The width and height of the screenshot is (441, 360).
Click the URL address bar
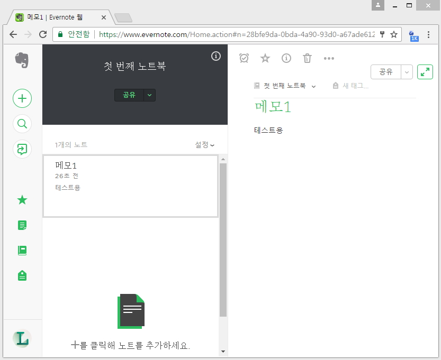(236, 34)
